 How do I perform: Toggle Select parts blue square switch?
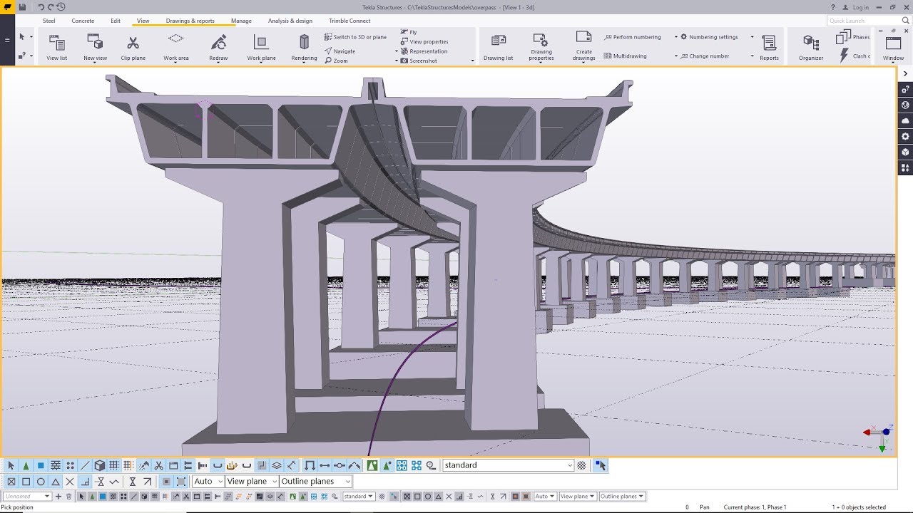(41, 465)
